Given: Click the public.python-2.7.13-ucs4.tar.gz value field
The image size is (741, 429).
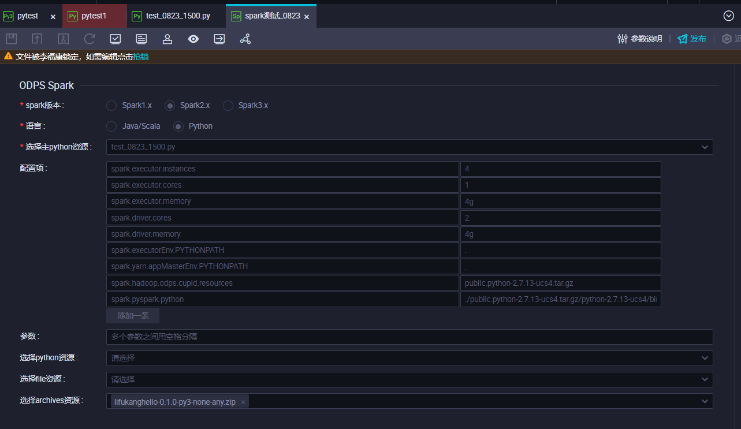Looking at the screenshot, I should [x=560, y=283].
